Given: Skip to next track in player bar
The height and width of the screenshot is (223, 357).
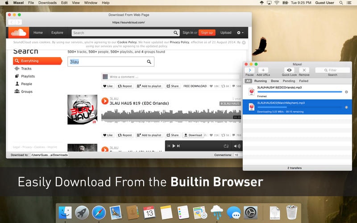Looking at the screenshot, I should (178, 146).
